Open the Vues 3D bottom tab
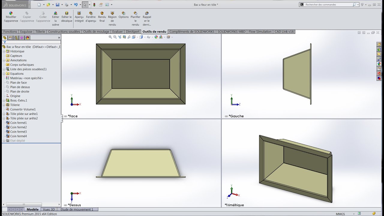The image size is (384, 216). point(49,209)
